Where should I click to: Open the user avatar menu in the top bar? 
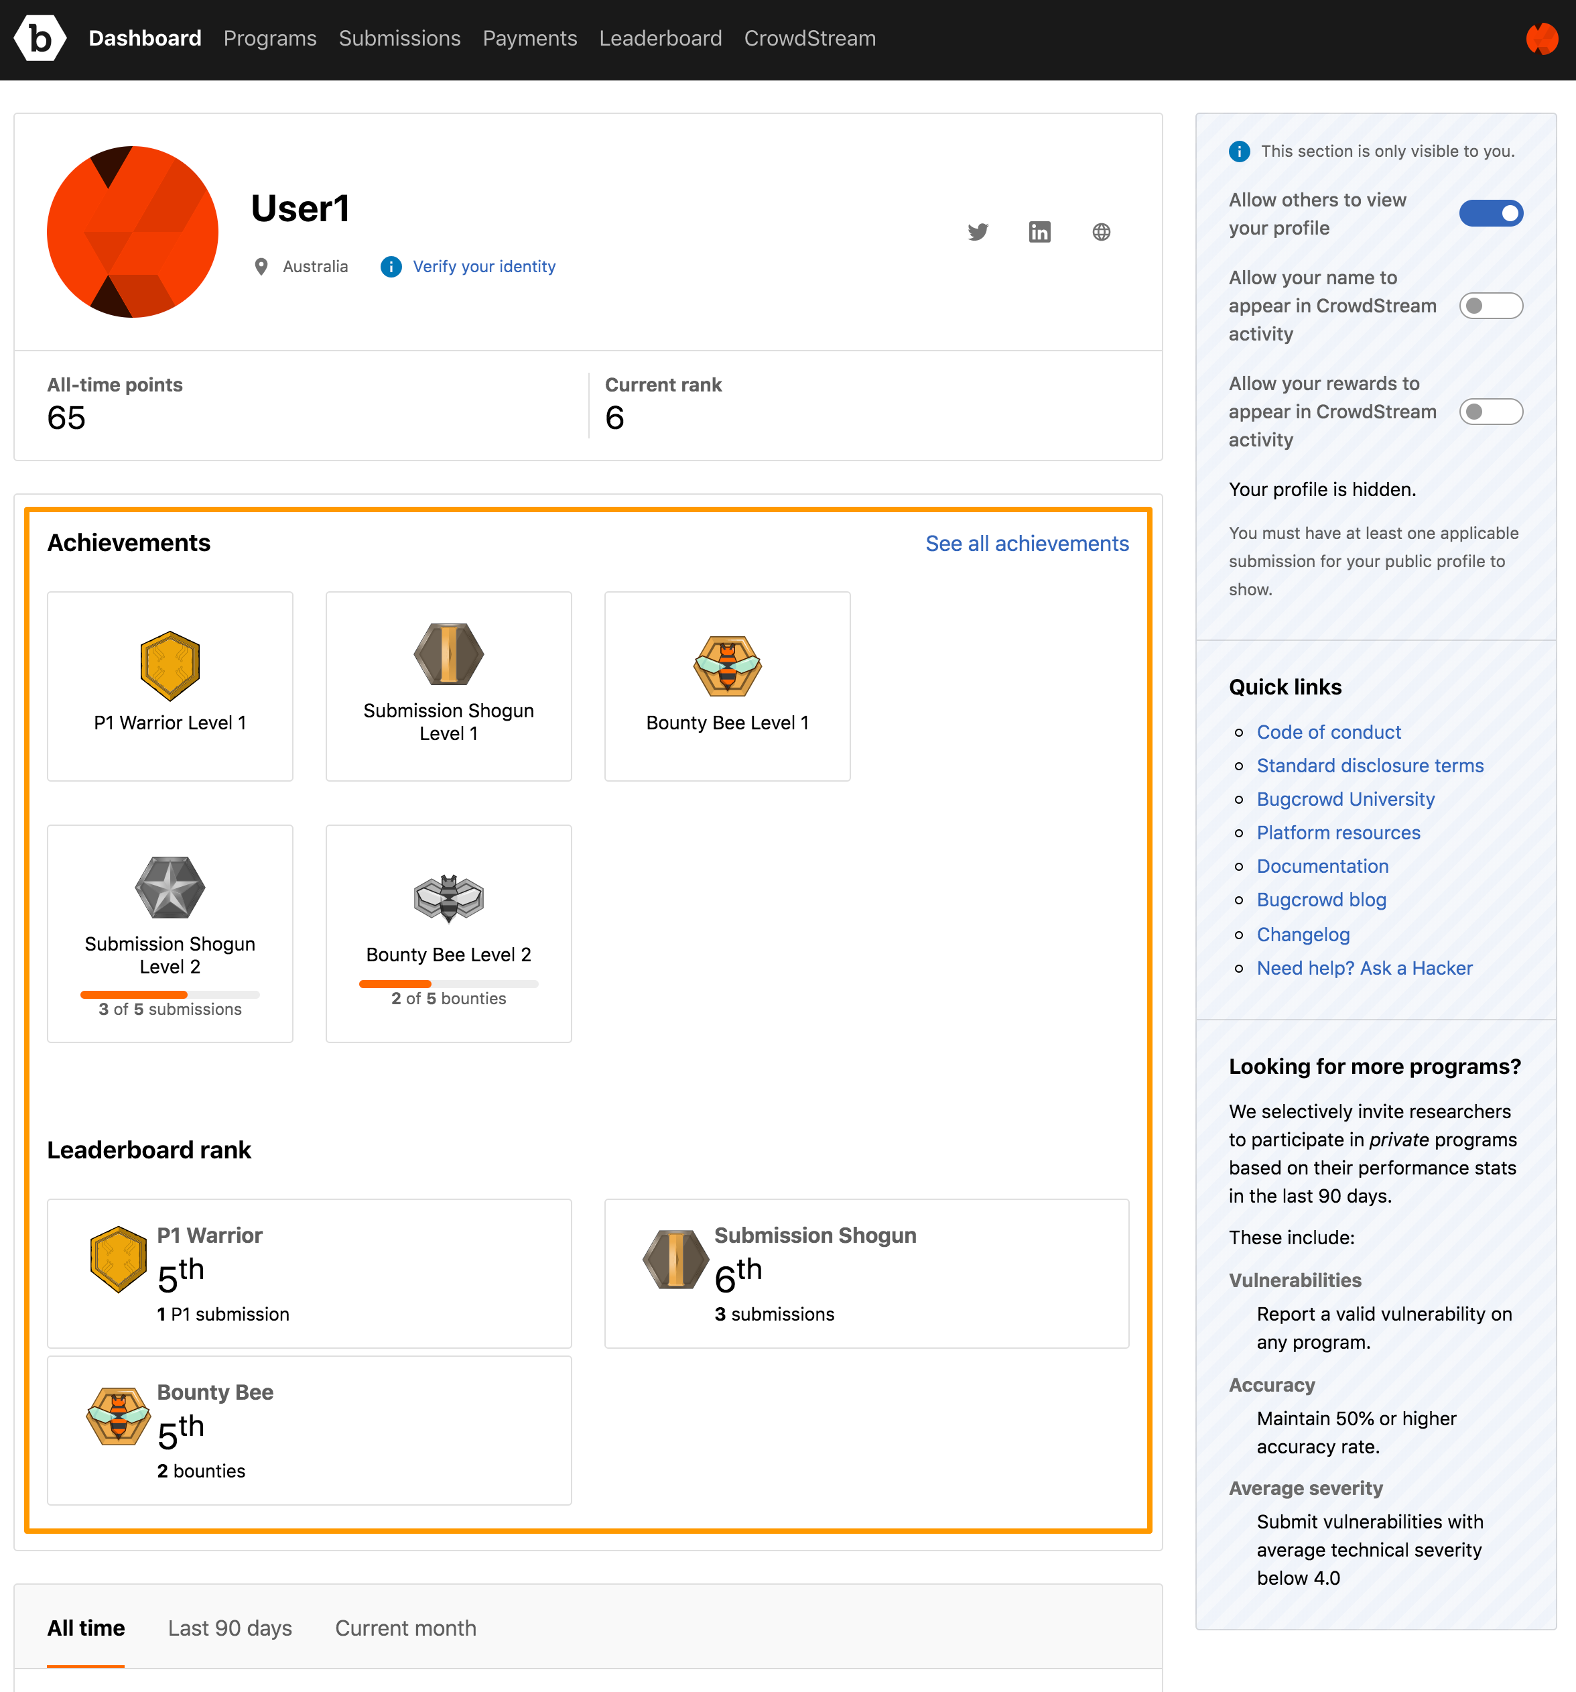[x=1541, y=38]
